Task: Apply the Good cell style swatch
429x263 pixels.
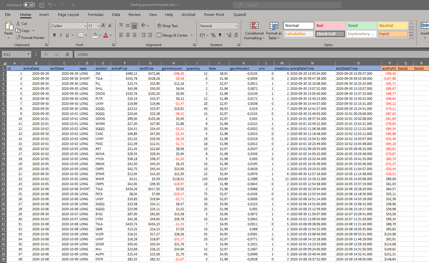Action: coord(361,26)
